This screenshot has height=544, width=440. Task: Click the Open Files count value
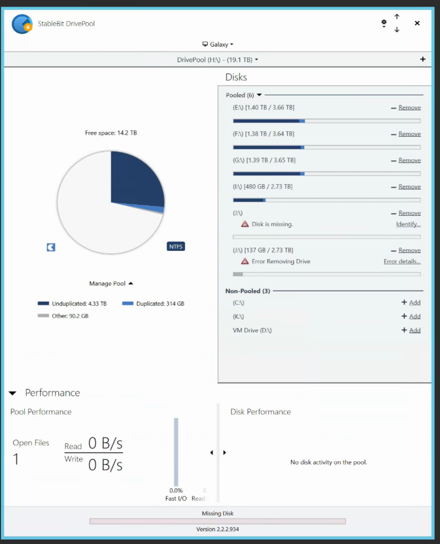click(x=16, y=459)
